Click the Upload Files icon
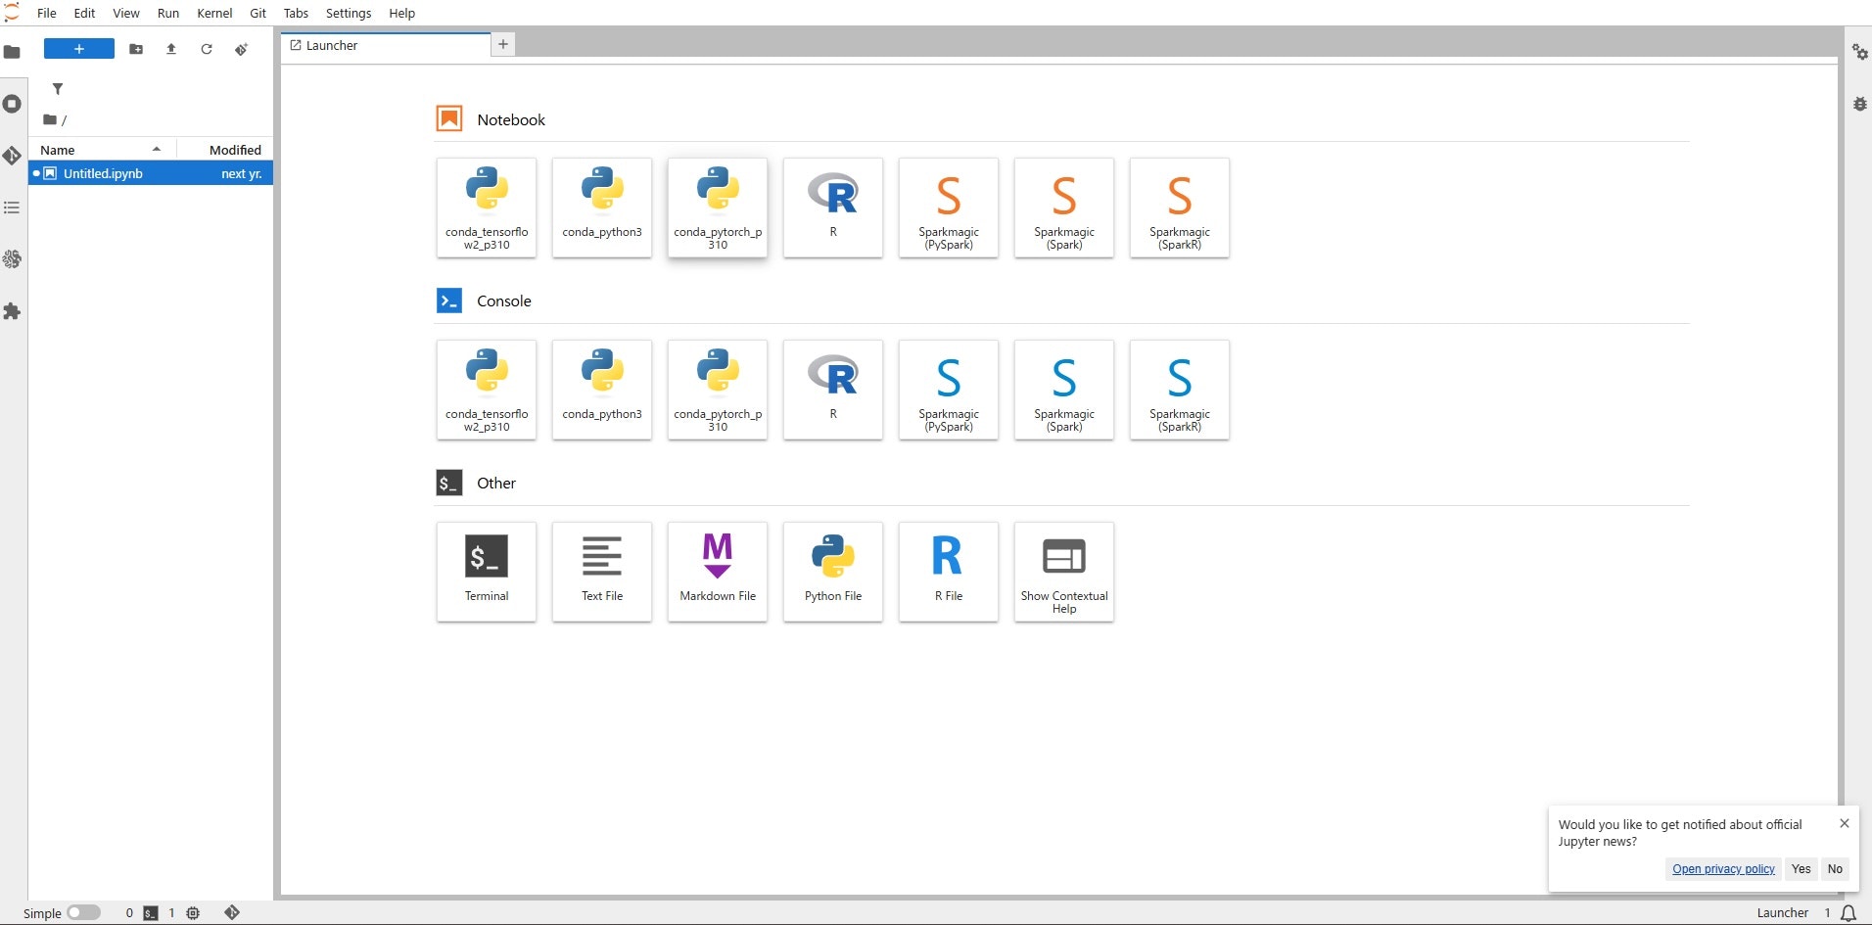This screenshot has height=925, width=1872. [x=171, y=49]
